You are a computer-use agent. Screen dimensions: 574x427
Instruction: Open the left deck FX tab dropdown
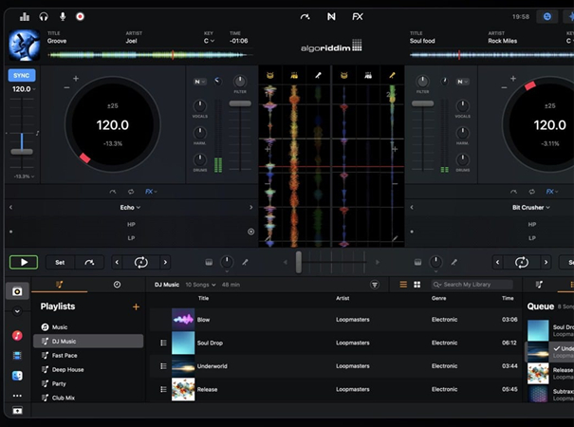pyautogui.click(x=151, y=192)
